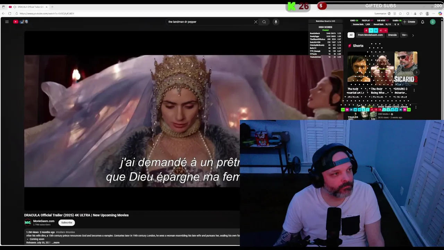Close the DRACULA Official Trailer tab
Viewport: 444px width, 250px height.
point(46,7)
